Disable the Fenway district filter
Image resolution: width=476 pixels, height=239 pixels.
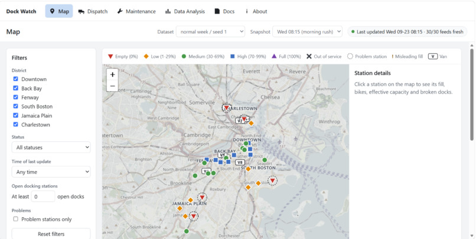15,97
